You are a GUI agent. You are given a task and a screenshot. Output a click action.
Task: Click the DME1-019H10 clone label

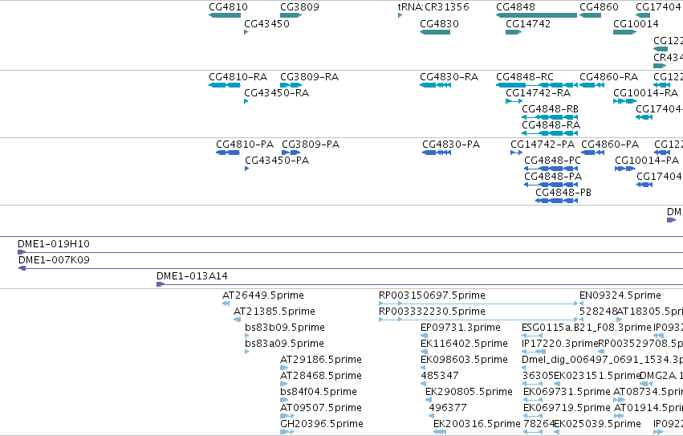[54, 244]
